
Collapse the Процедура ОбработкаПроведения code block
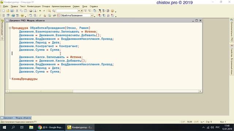10,28
